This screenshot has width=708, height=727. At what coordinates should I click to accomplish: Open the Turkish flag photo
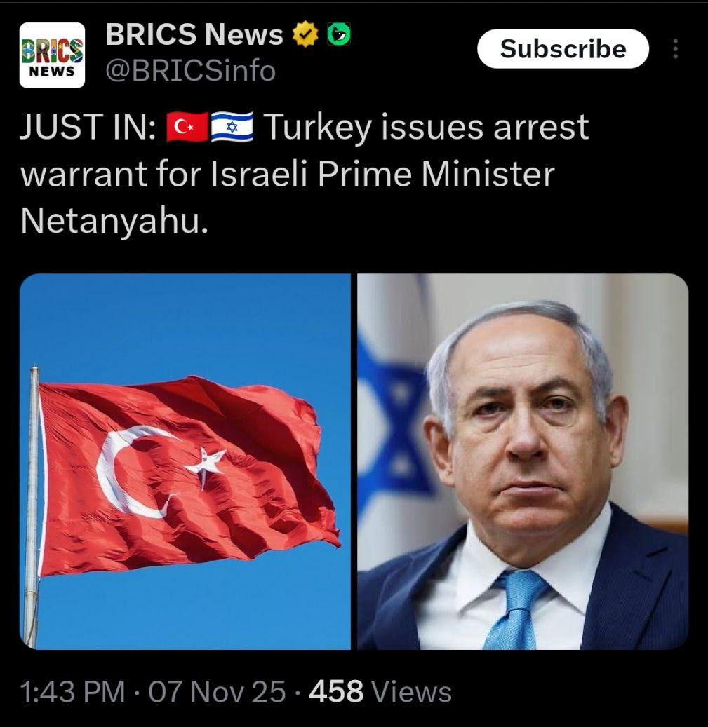point(185,461)
